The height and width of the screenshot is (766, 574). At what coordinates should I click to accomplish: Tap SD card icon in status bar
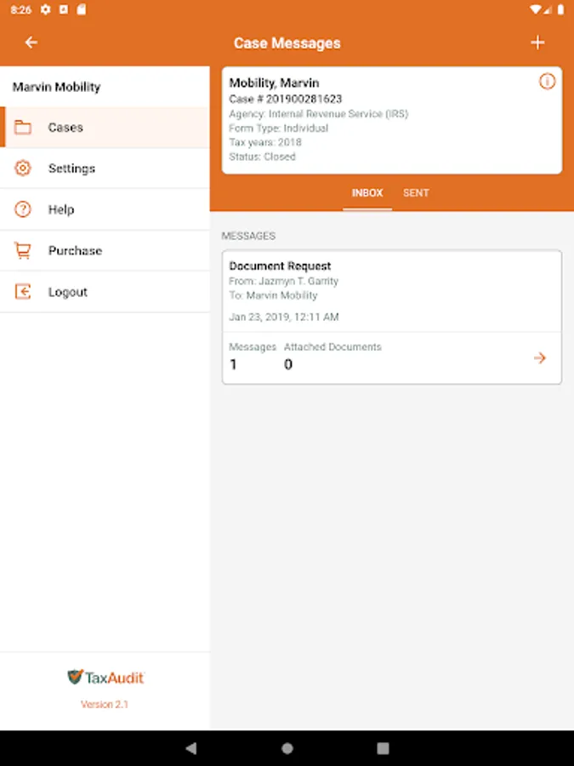point(81,9)
